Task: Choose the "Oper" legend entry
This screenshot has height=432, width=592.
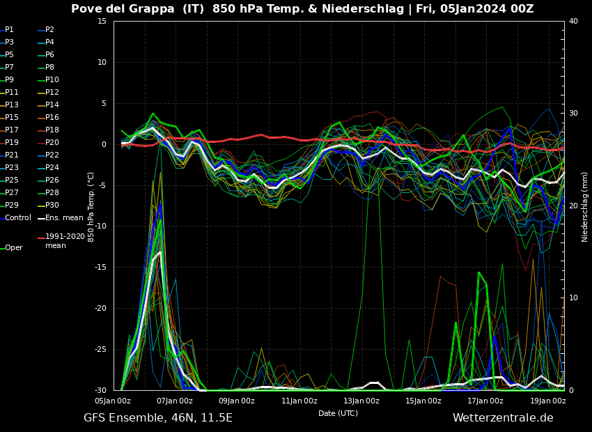Action: click(11, 248)
